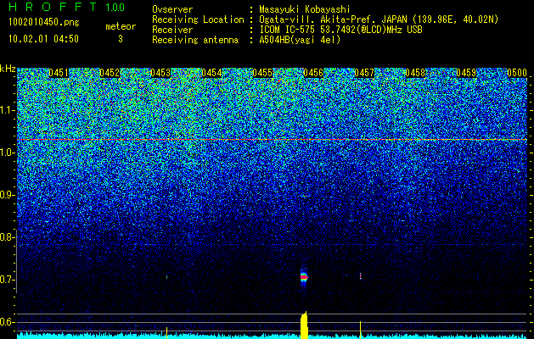Click the ICOM IC-575 receiver text
This screenshot has height=339, width=534.
click(x=340, y=30)
